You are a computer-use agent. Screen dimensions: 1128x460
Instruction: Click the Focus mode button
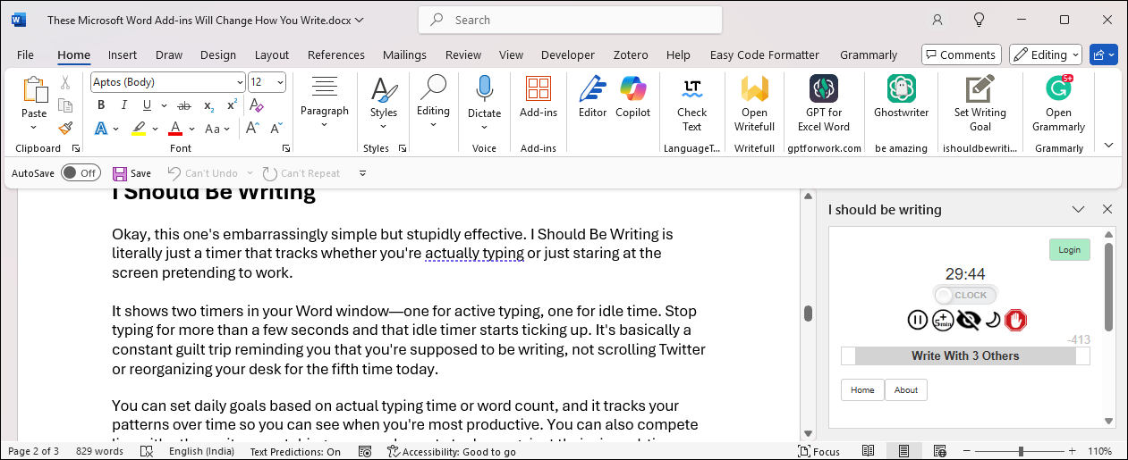[818, 452]
